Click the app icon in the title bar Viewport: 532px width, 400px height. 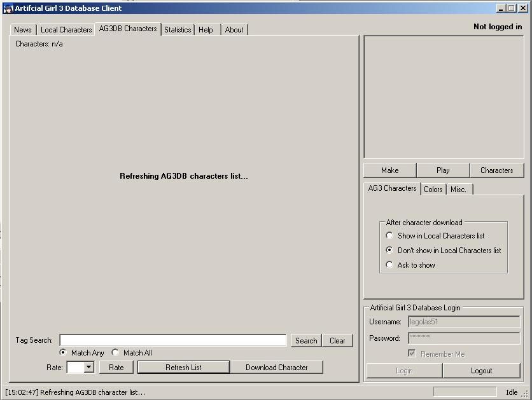pyautogui.click(x=8, y=8)
